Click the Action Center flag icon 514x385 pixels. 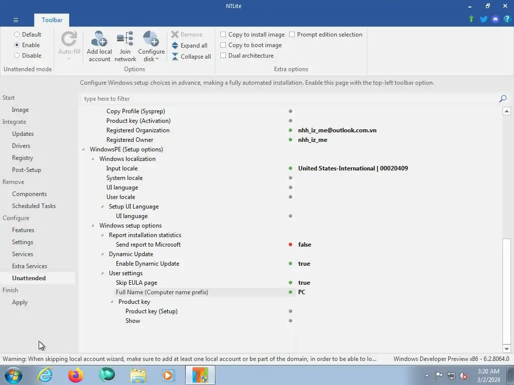(x=439, y=375)
